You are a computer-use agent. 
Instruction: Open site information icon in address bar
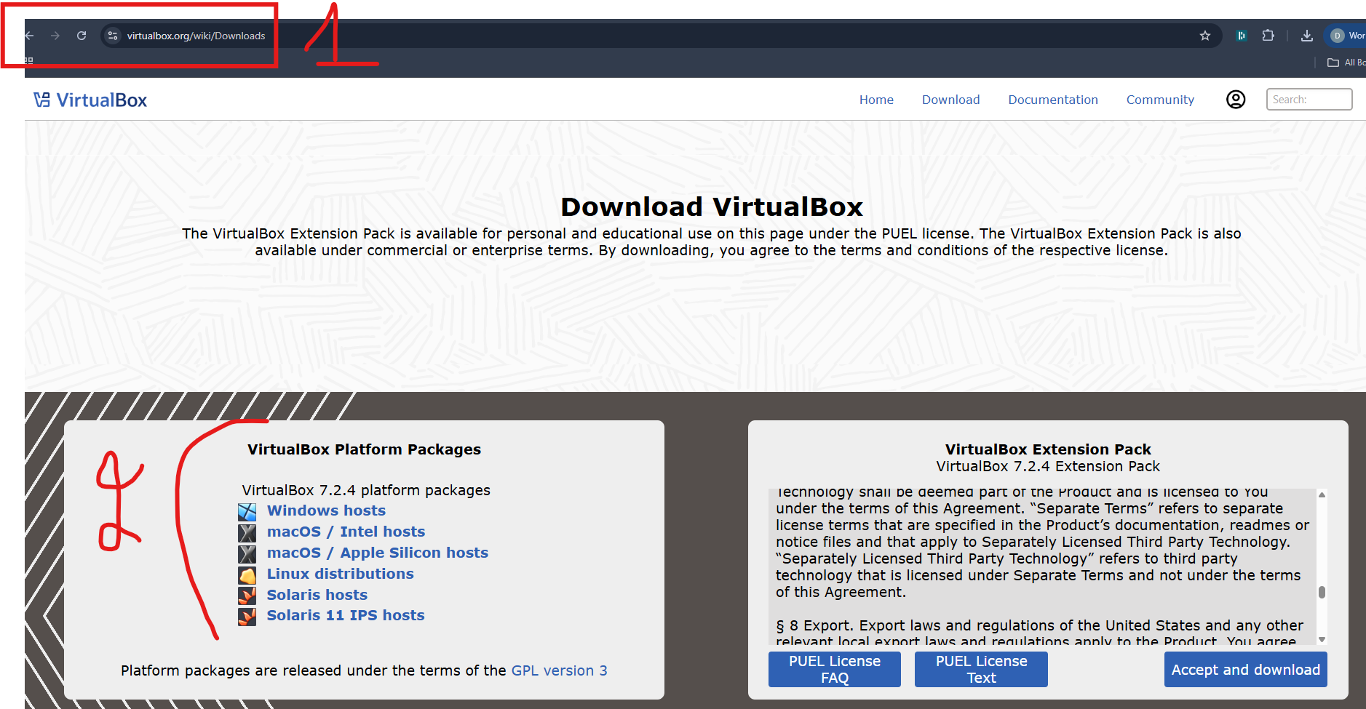(x=112, y=36)
